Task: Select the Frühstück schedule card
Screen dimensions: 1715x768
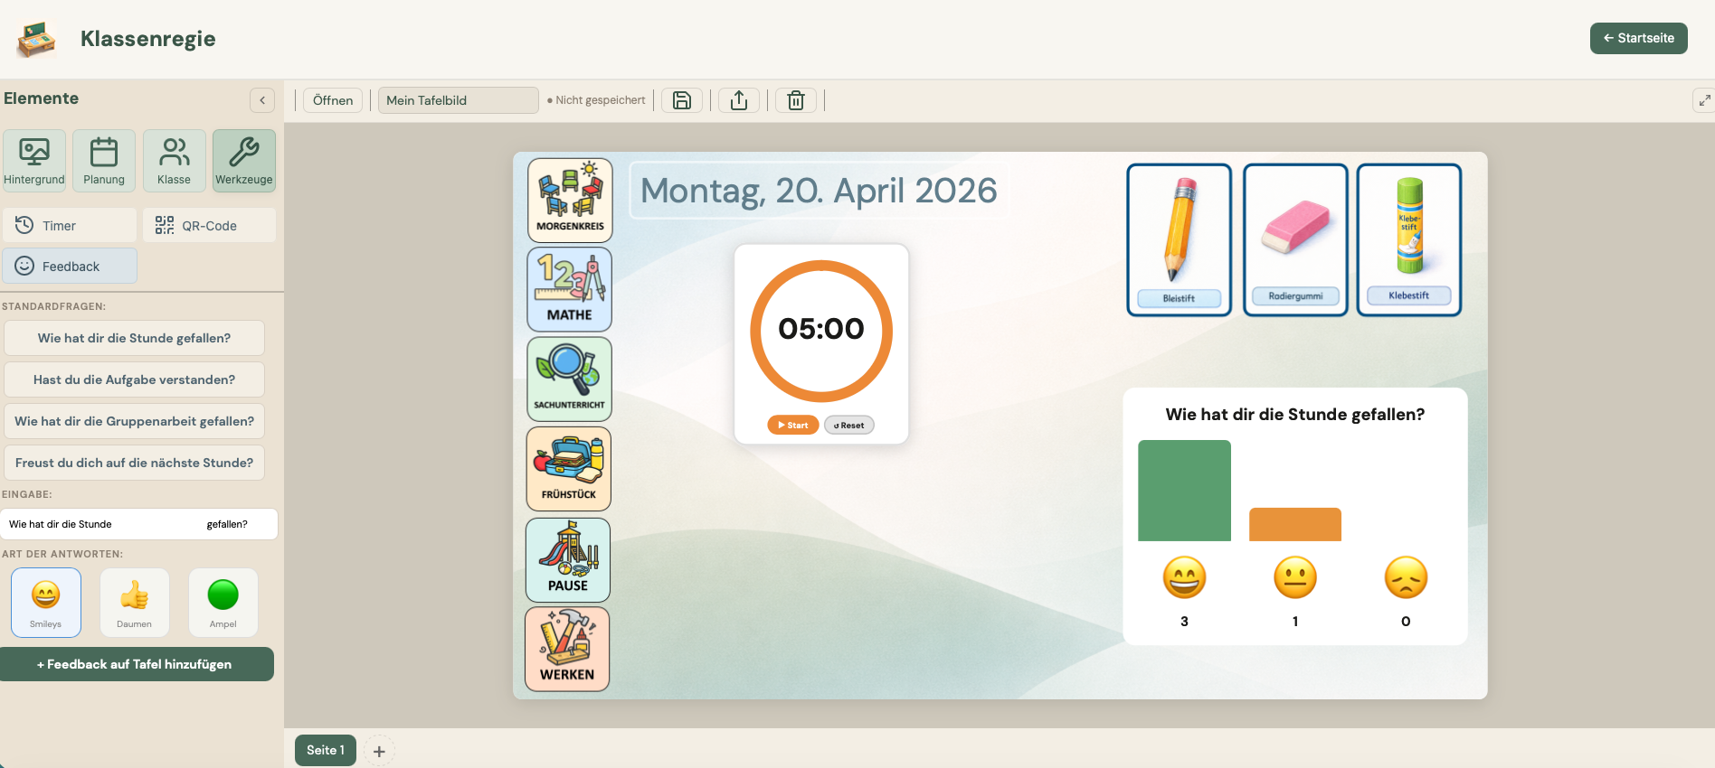Action: [568, 469]
